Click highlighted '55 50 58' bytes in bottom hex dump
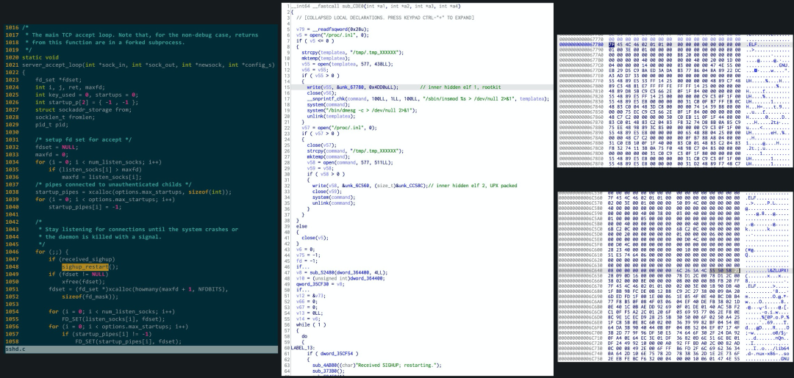 coord(719,271)
